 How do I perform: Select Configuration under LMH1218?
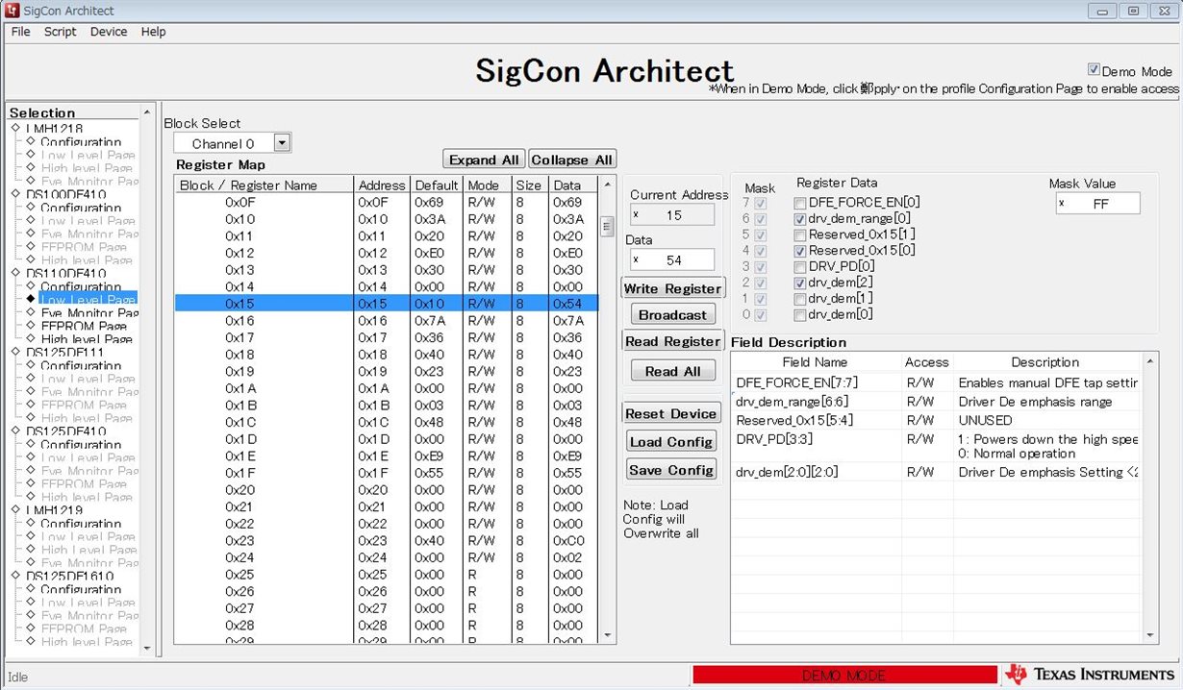tap(81, 142)
